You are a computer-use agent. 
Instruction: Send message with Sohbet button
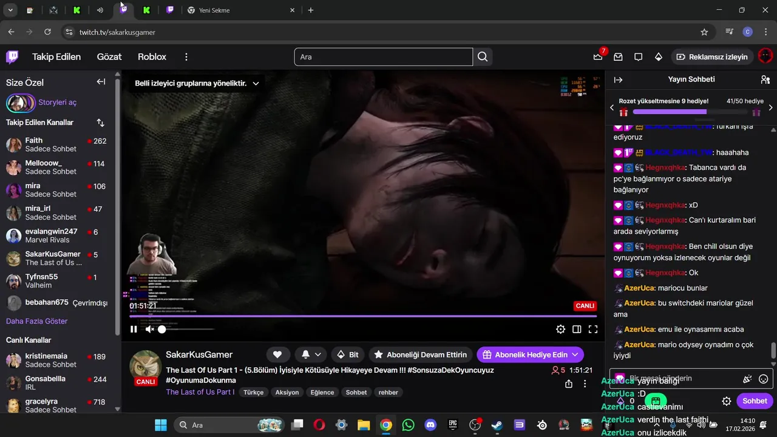[x=755, y=401]
